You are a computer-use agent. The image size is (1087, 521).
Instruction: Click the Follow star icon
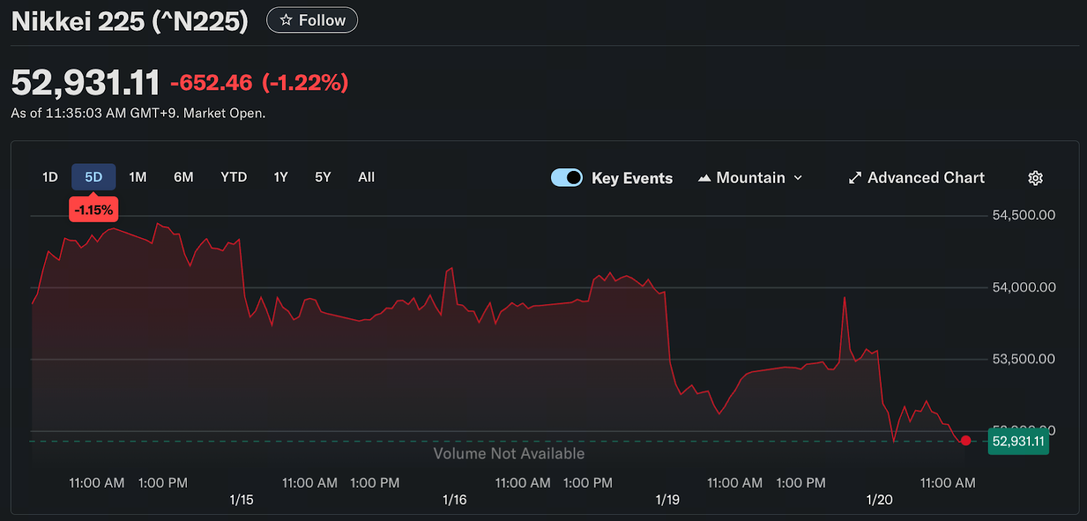click(x=286, y=20)
